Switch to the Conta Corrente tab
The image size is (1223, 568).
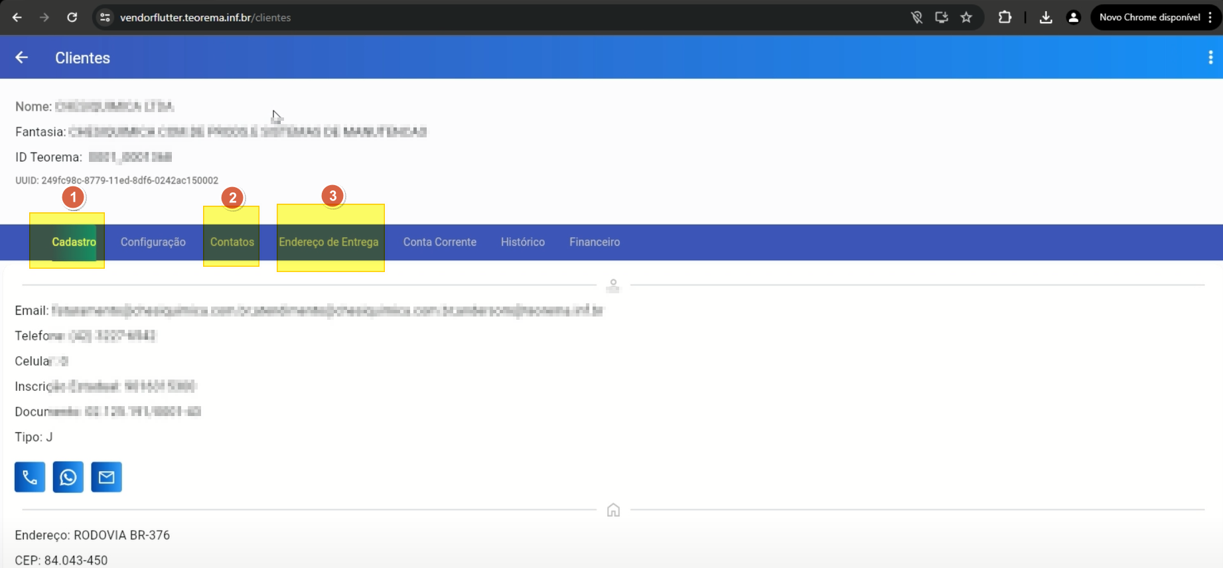440,242
